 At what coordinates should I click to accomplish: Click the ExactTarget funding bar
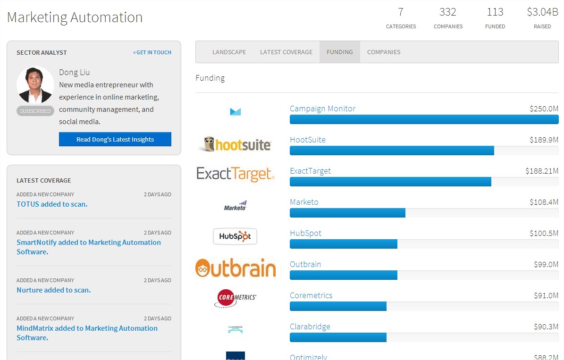tap(424, 182)
